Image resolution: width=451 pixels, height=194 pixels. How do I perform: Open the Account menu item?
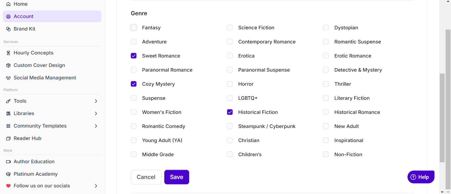52,16
